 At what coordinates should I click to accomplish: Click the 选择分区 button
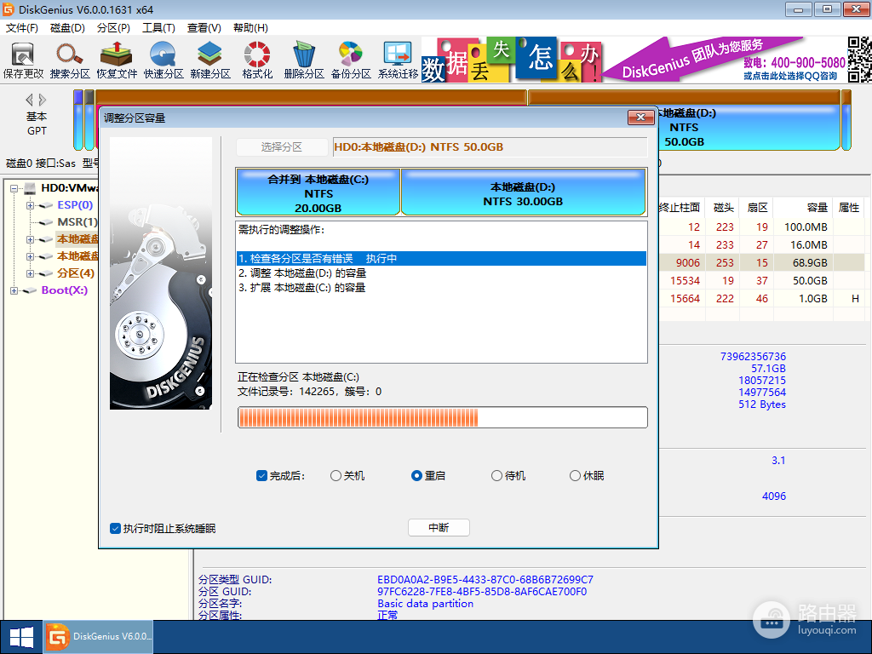pyautogui.click(x=282, y=146)
